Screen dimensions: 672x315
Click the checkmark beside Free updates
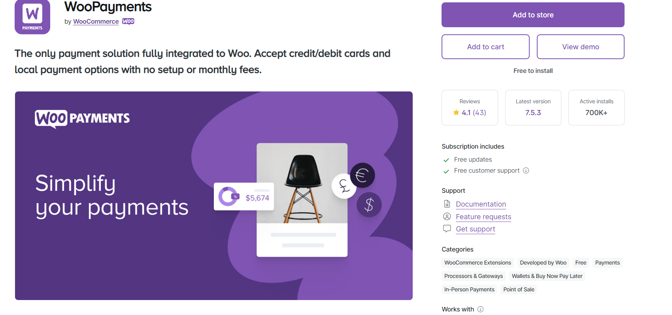coord(446,160)
